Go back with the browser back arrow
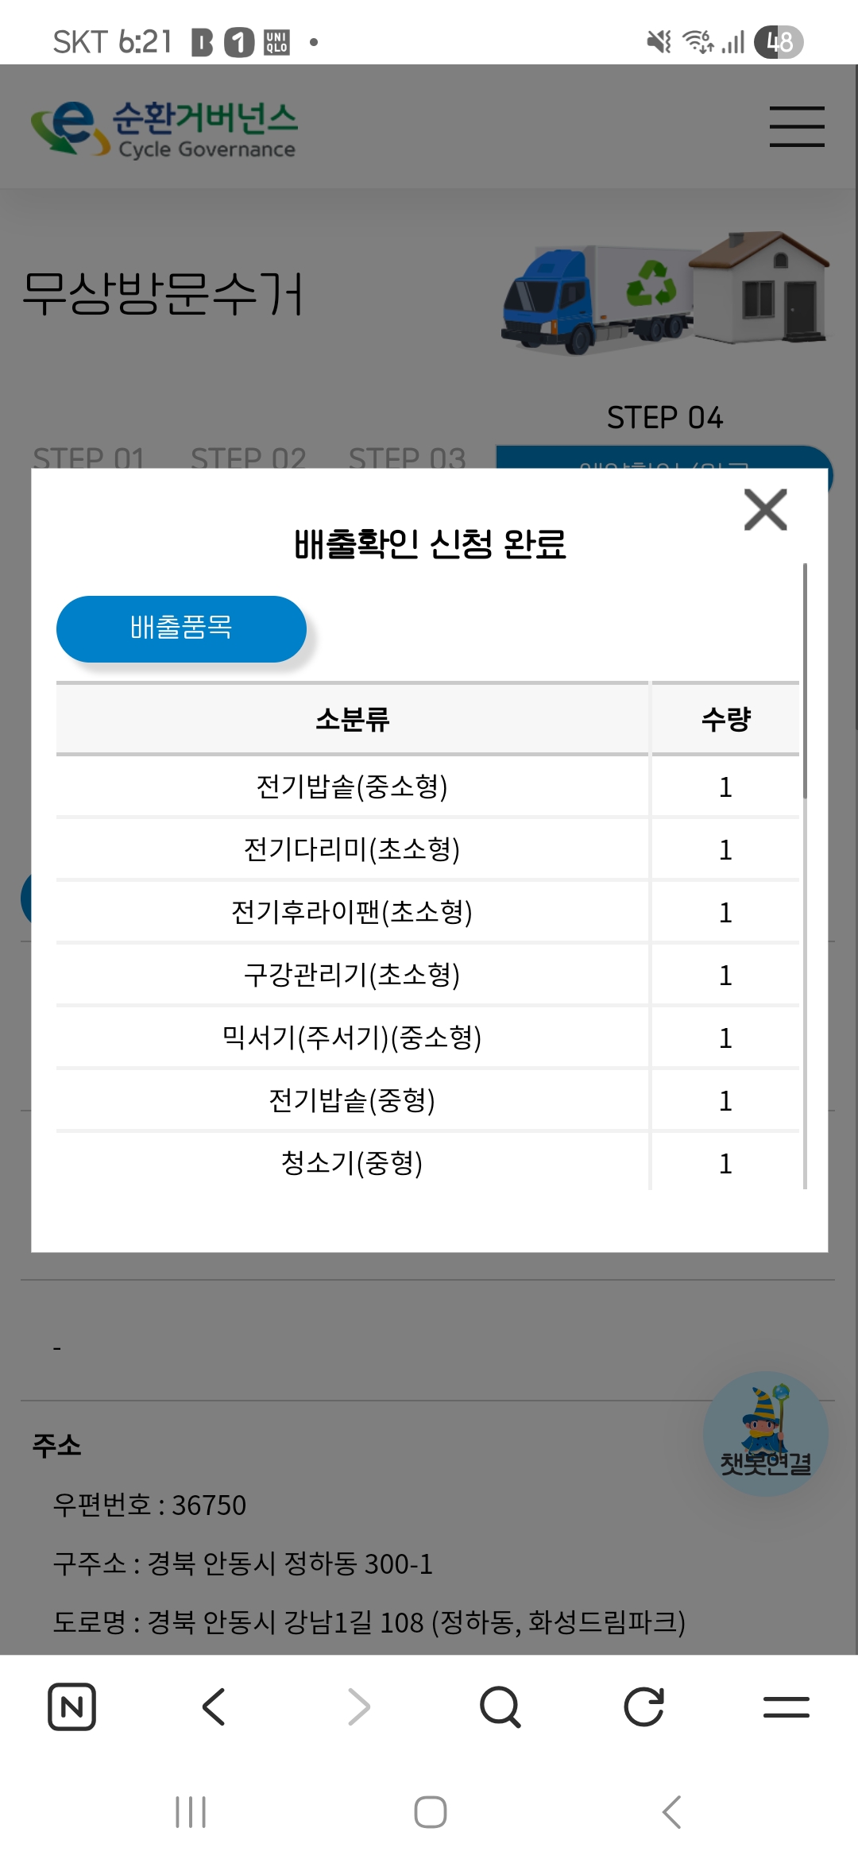The width and height of the screenshot is (858, 1859). coord(214,1706)
